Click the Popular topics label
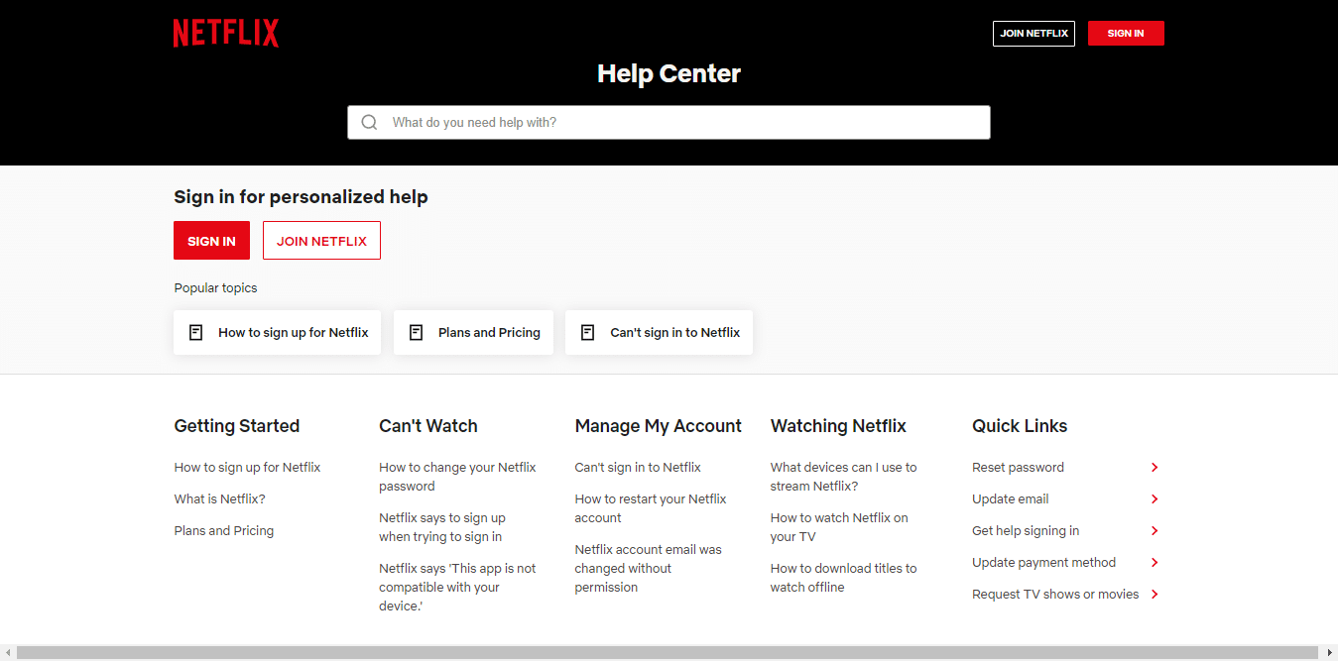This screenshot has height=661, width=1338. pyautogui.click(x=215, y=288)
